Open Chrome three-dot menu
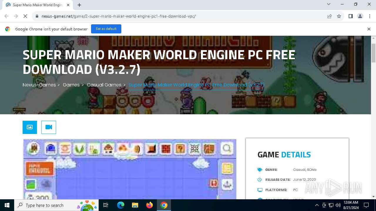The image size is (376, 211). (369, 16)
